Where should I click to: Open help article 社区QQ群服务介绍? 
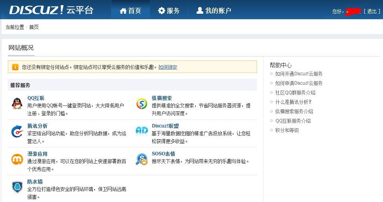[295, 93]
